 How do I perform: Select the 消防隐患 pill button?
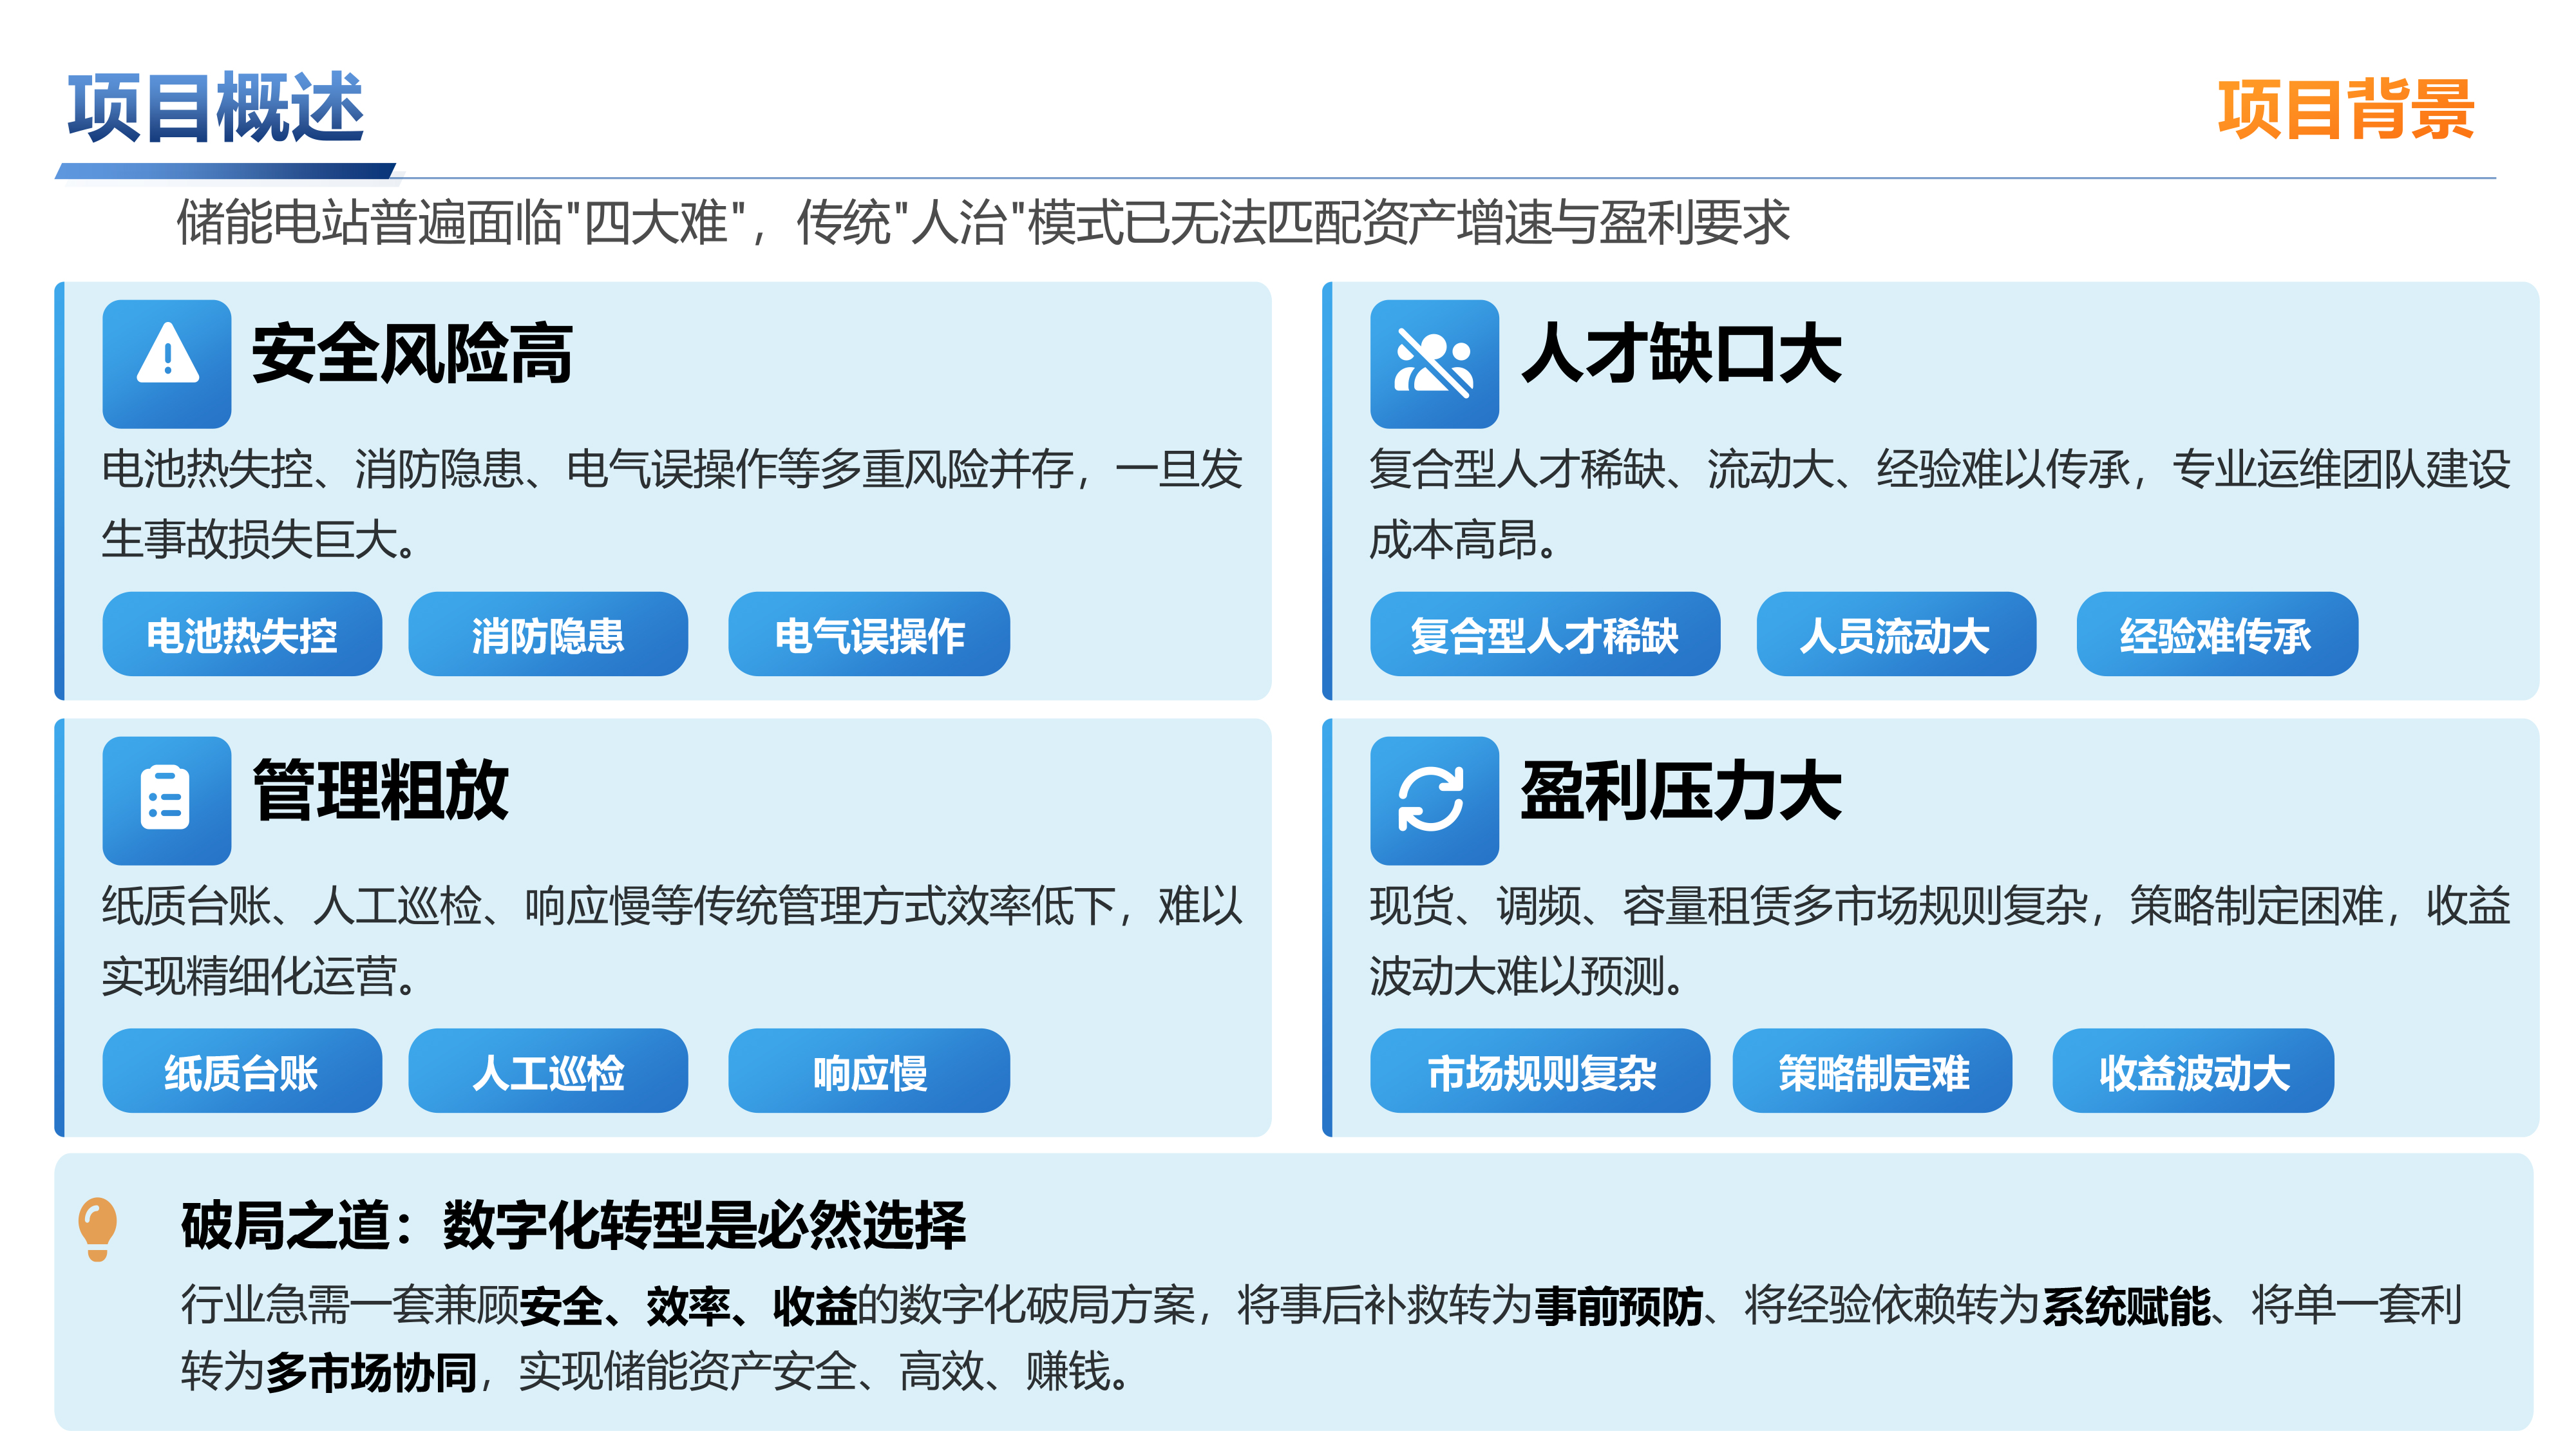tap(548, 635)
